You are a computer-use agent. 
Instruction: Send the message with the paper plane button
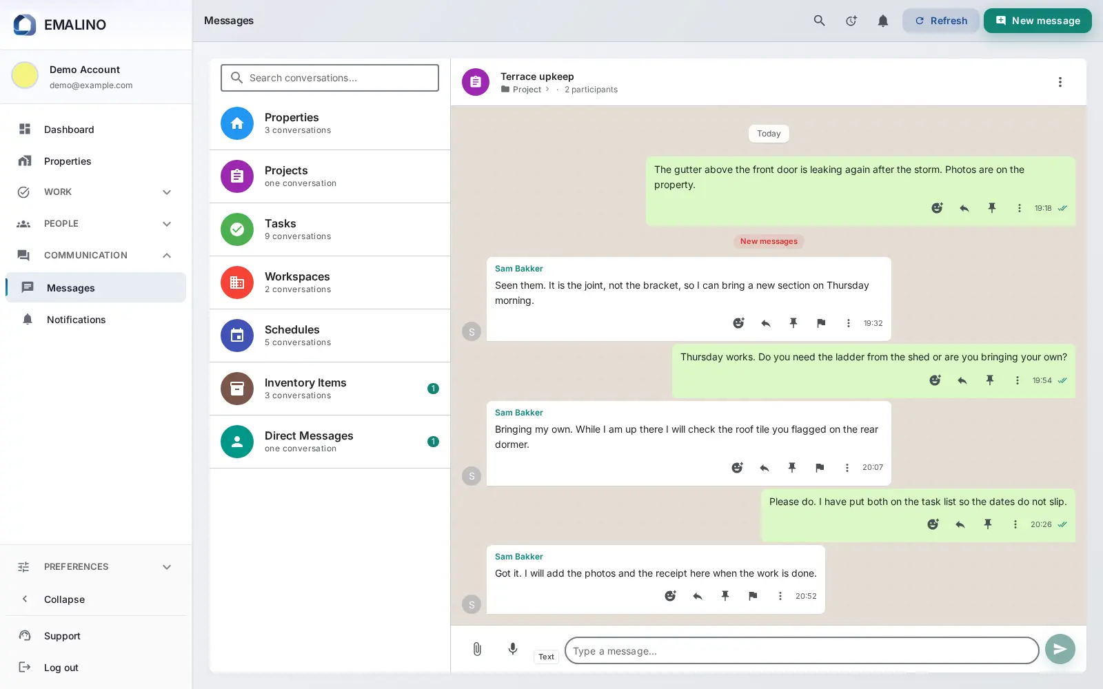[x=1060, y=649]
